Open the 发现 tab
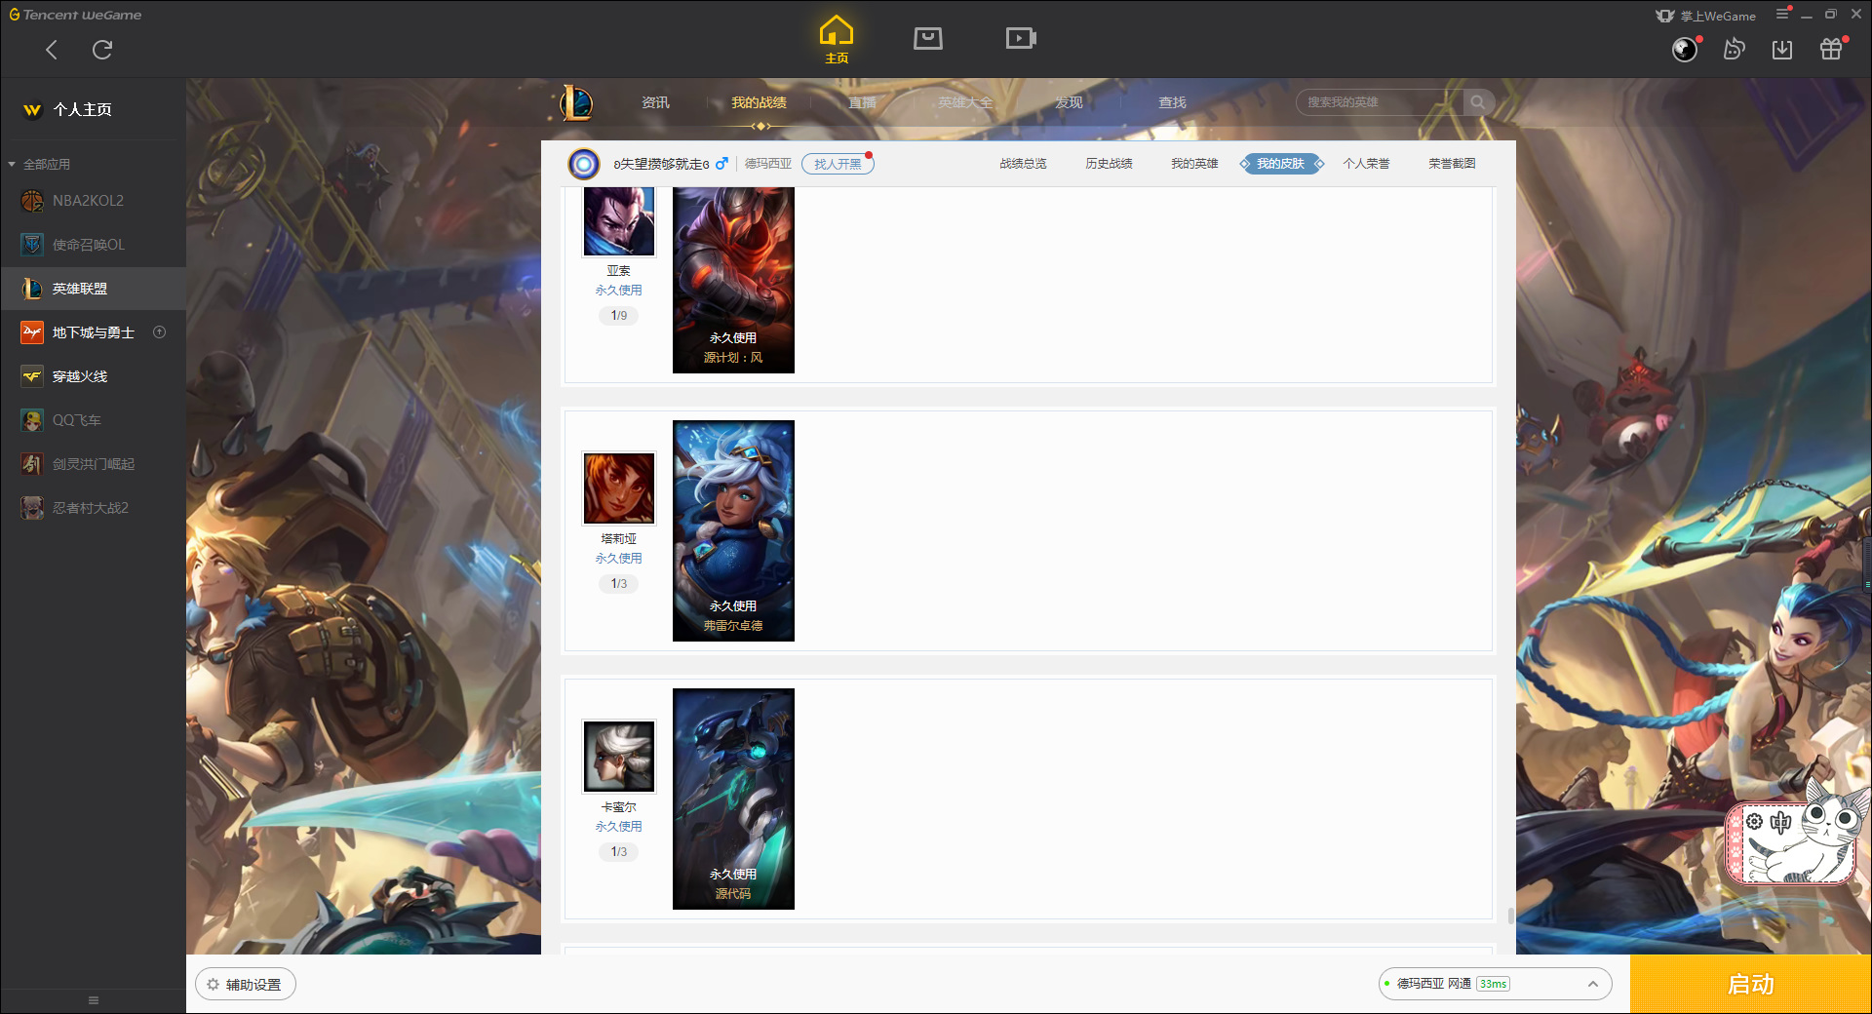This screenshot has width=1872, height=1014. coord(1069,102)
